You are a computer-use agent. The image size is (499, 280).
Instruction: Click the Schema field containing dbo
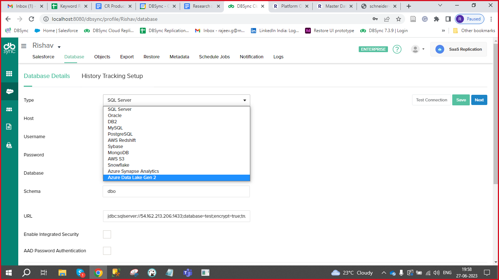176,191
